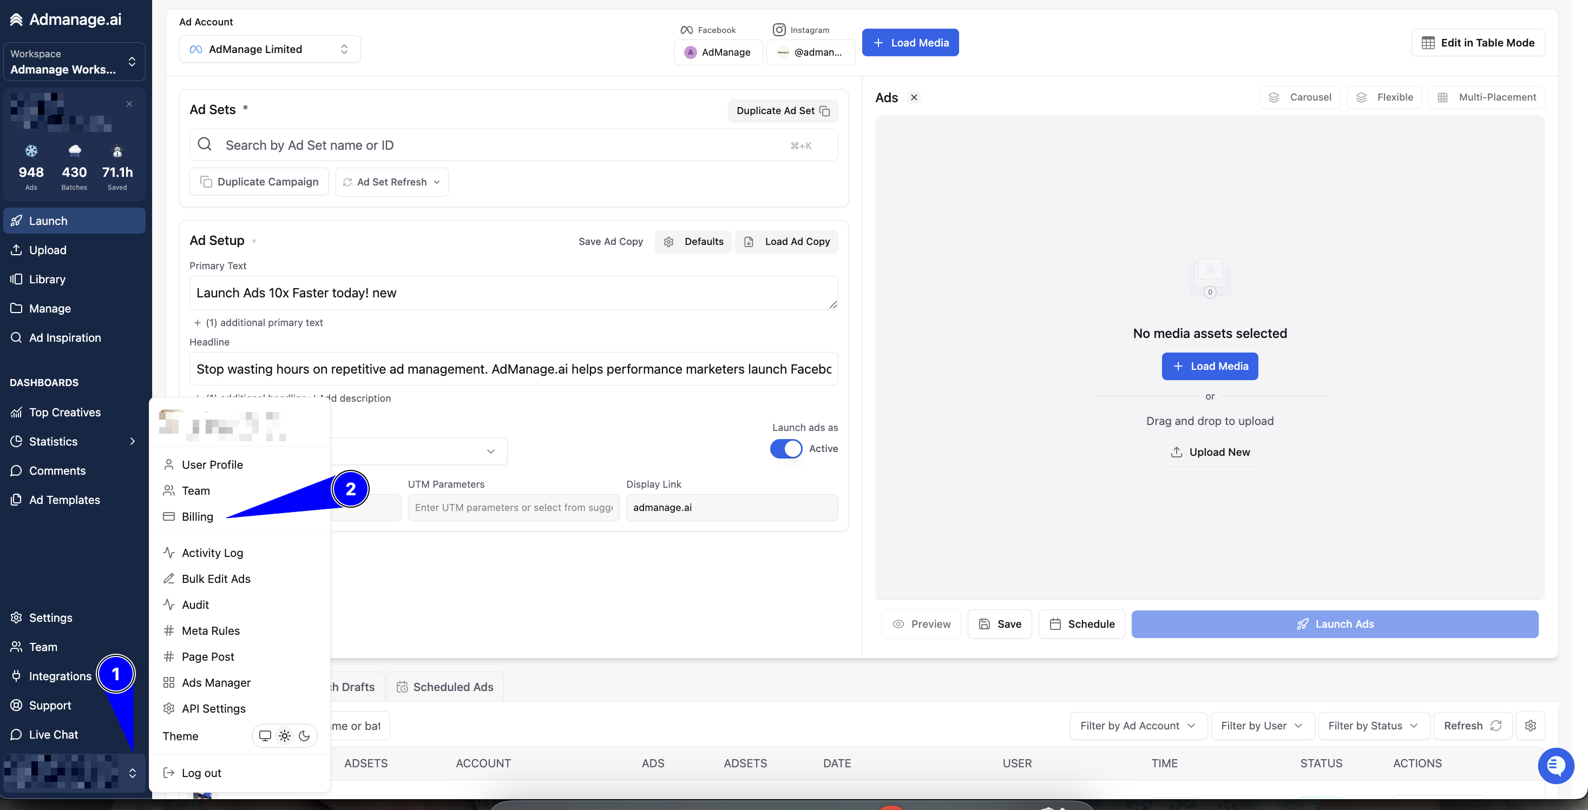Switch ad format to Carousel
The height and width of the screenshot is (810, 1588).
pos(1300,97)
